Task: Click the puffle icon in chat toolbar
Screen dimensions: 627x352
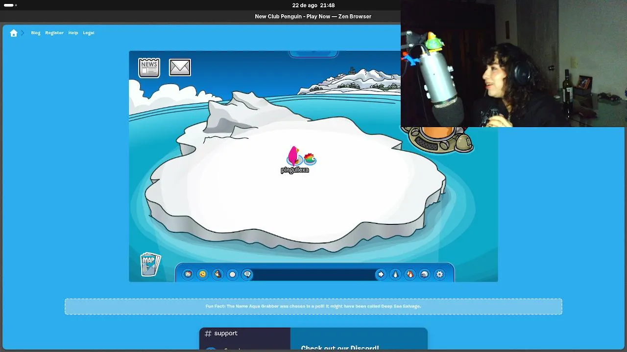Action: 188,274
